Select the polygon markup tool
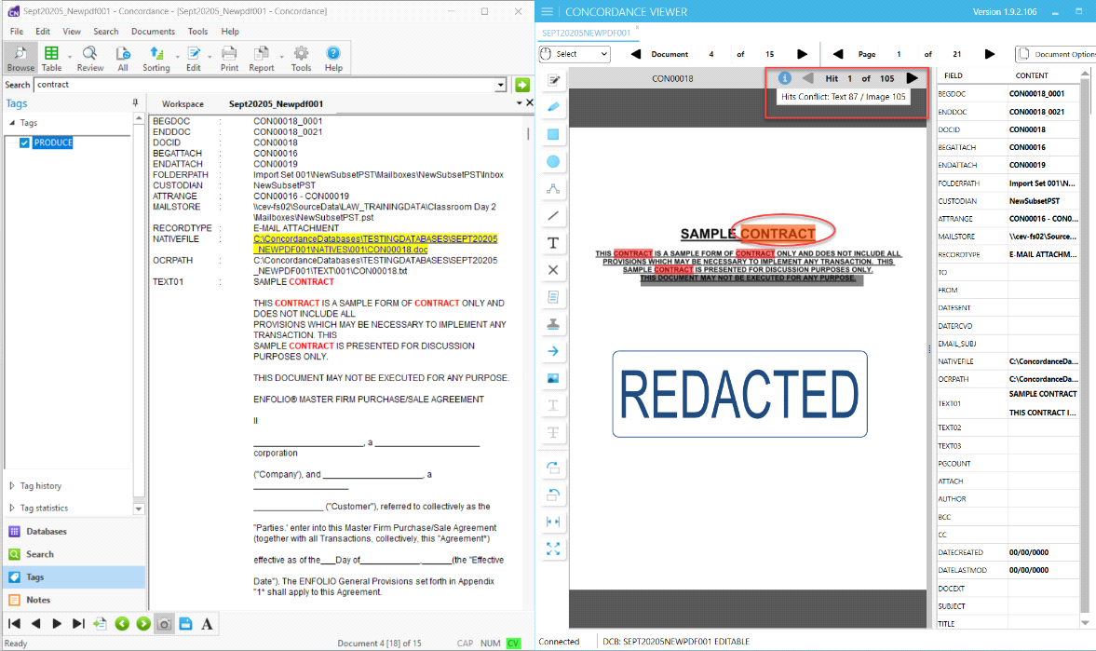The height and width of the screenshot is (651, 1096). [x=553, y=189]
